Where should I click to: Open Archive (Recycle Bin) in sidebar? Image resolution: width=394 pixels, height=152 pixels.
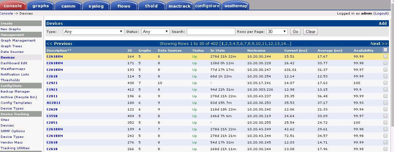(19, 97)
